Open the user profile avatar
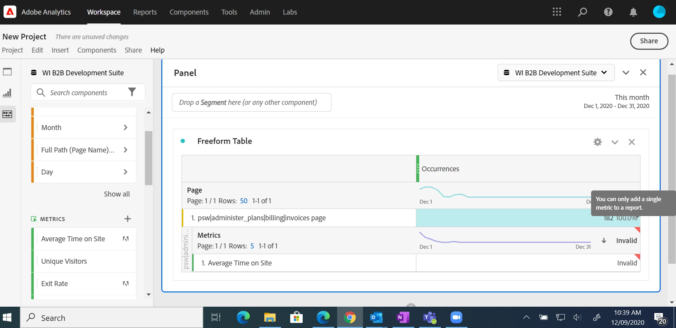Viewport: 676px width, 328px height. point(659,12)
